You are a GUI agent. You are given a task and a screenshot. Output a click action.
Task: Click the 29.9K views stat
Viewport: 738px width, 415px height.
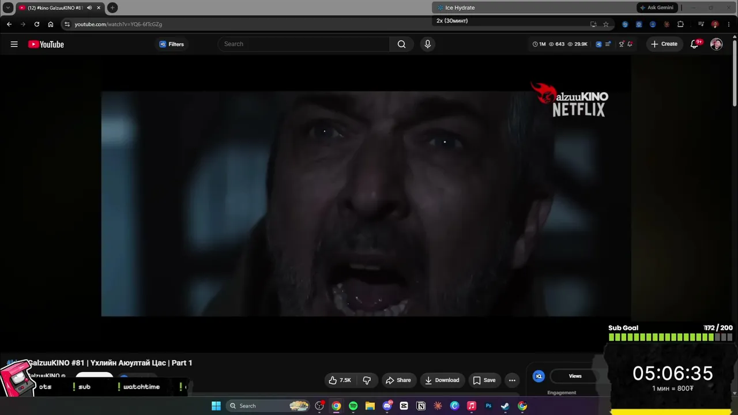coord(578,44)
